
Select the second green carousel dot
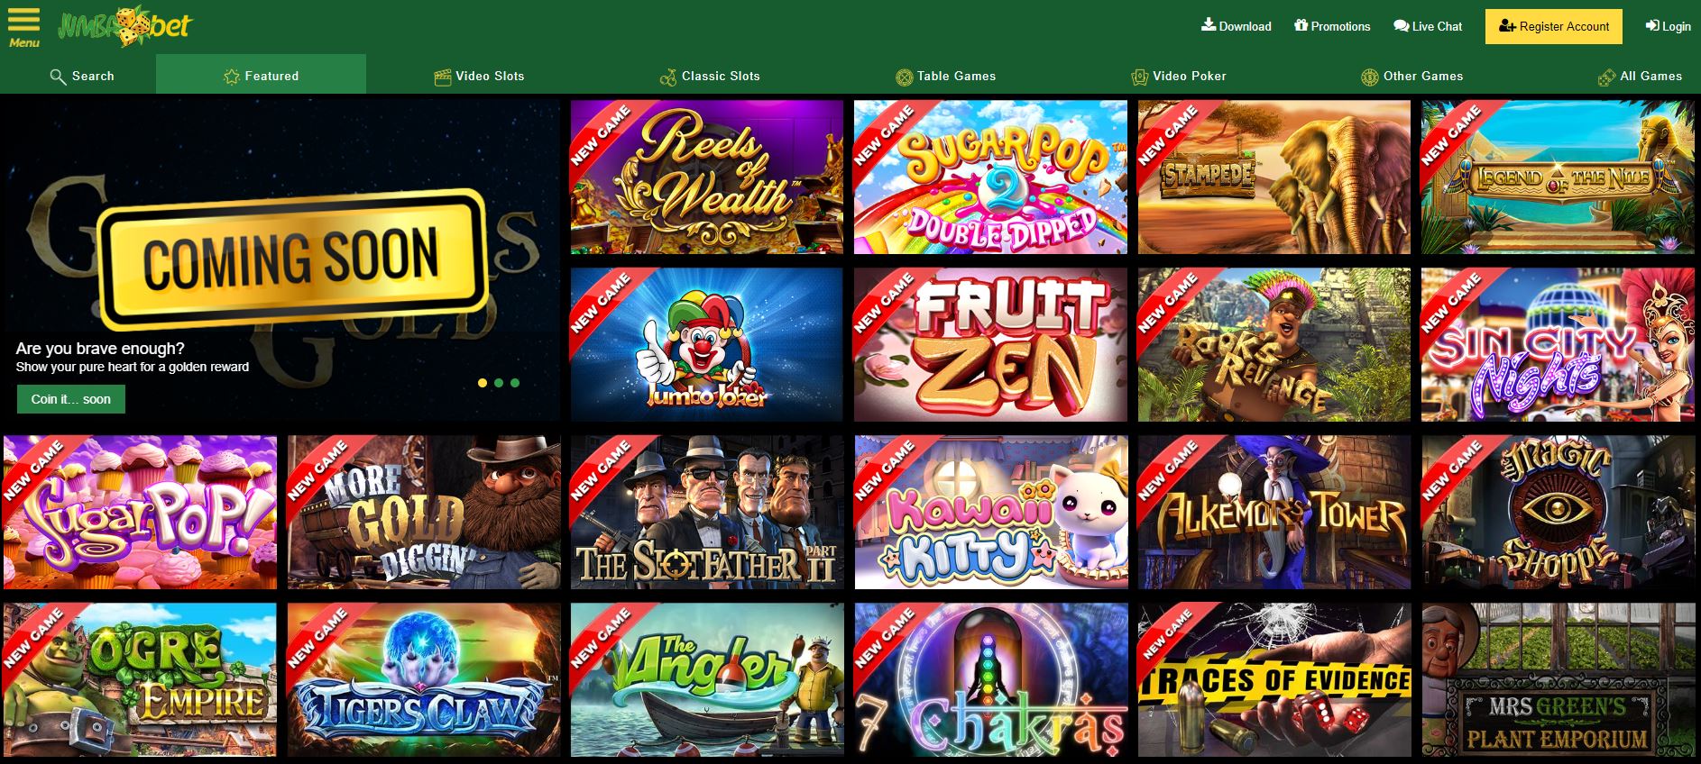(x=499, y=383)
